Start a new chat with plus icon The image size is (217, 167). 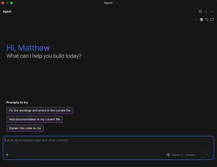[196, 19]
